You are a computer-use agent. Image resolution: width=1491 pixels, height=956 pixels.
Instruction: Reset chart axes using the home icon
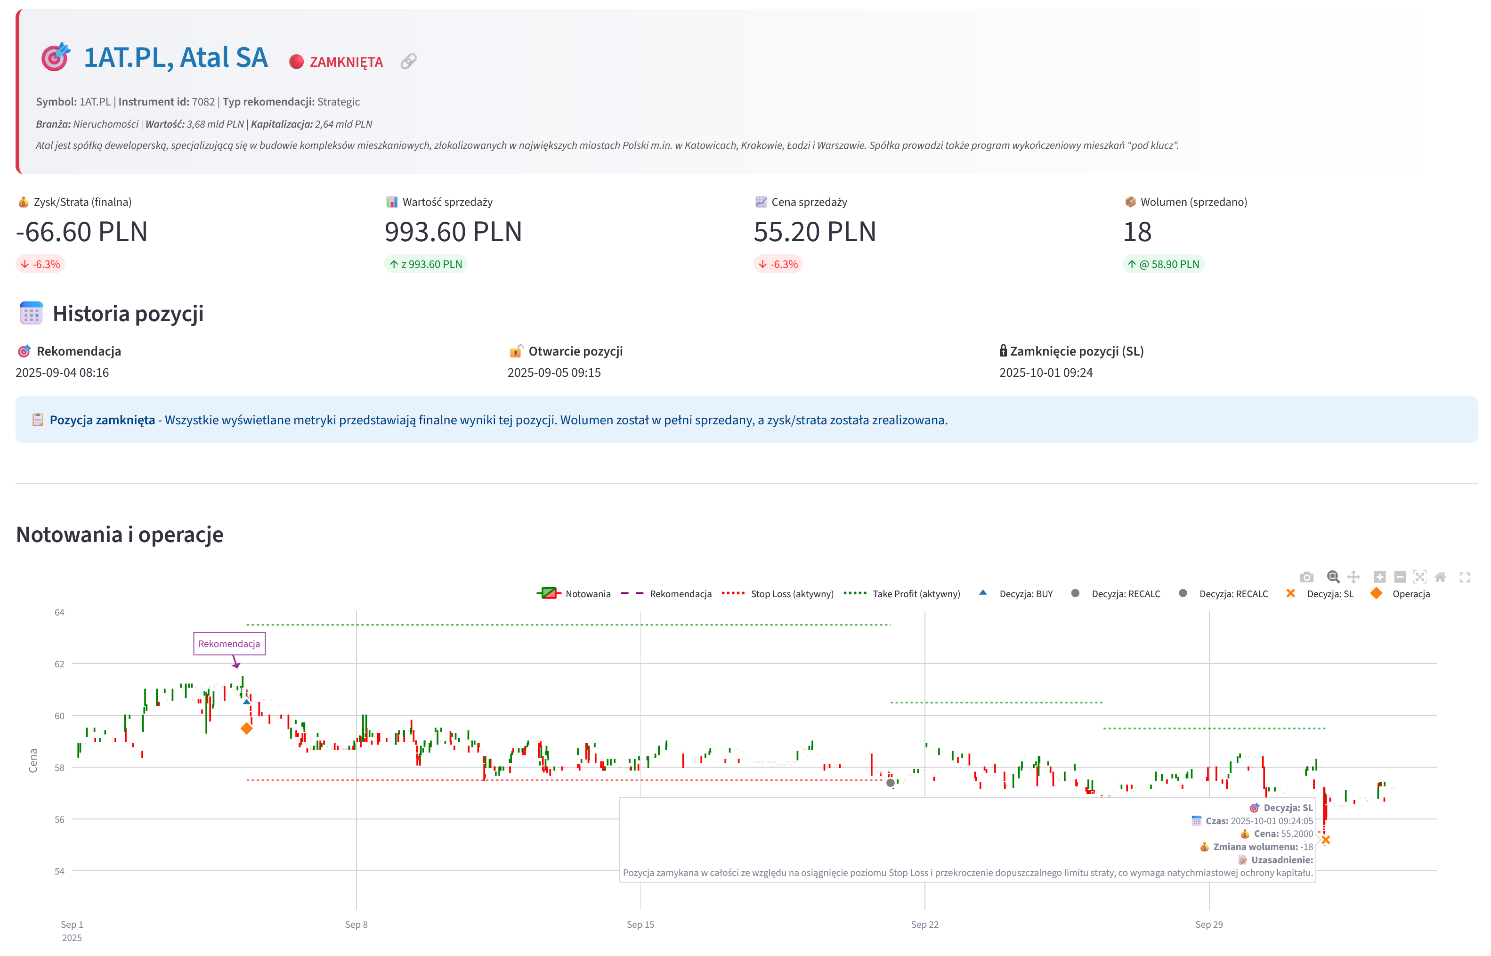click(x=1441, y=577)
